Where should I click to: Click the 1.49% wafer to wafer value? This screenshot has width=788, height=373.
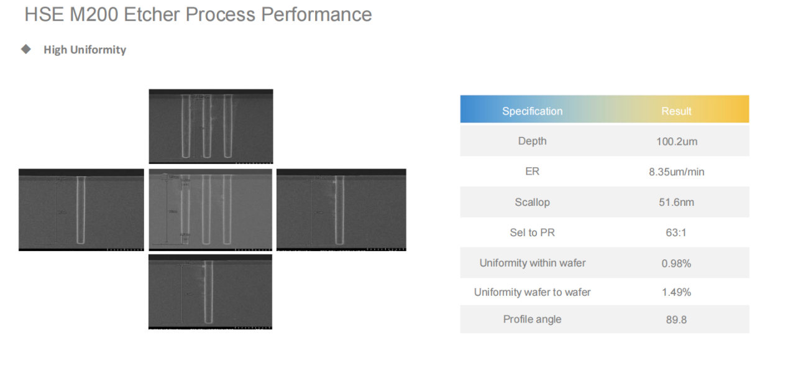click(x=677, y=292)
